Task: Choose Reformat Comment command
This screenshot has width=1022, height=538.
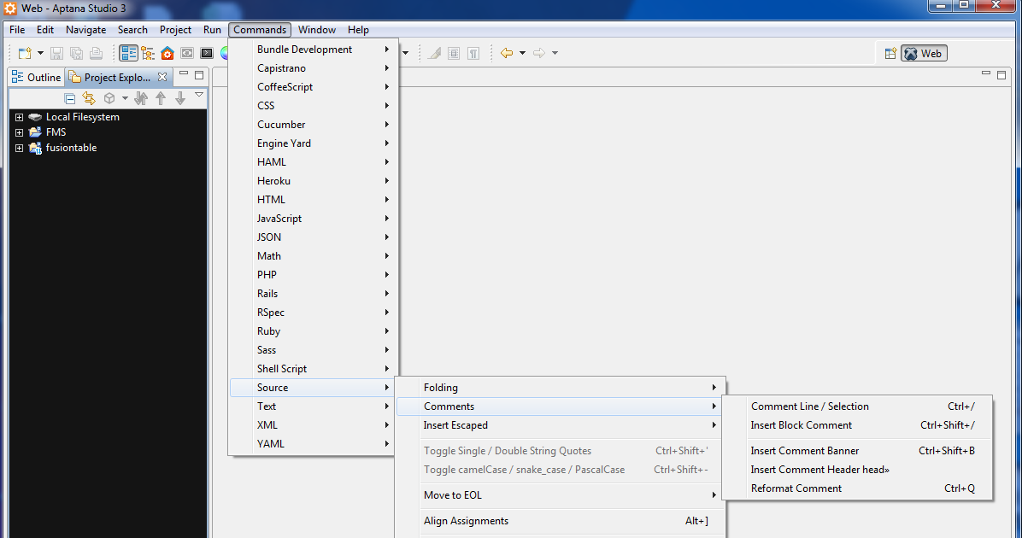Action: pyautogui.click(x=857, y=488)
